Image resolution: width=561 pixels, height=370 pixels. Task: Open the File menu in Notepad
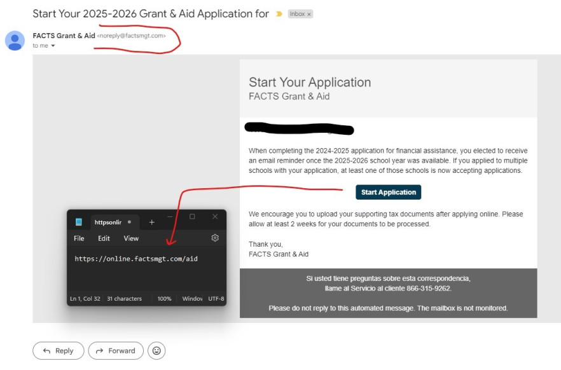click(79, 238)
